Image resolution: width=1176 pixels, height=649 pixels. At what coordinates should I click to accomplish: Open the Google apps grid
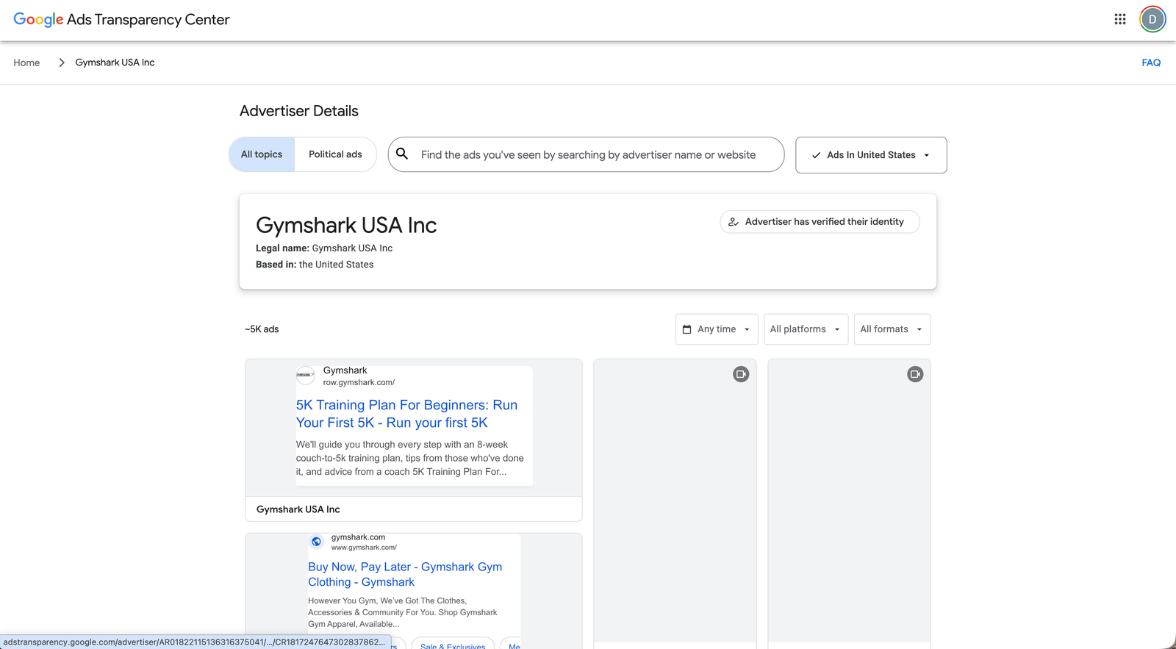pyautogui.click(x=1119, y=19)
